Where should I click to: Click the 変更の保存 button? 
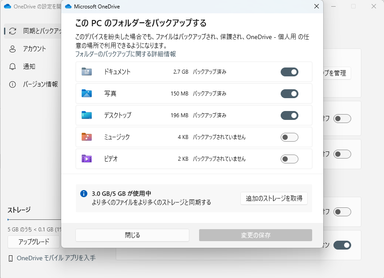pos(255,235)
